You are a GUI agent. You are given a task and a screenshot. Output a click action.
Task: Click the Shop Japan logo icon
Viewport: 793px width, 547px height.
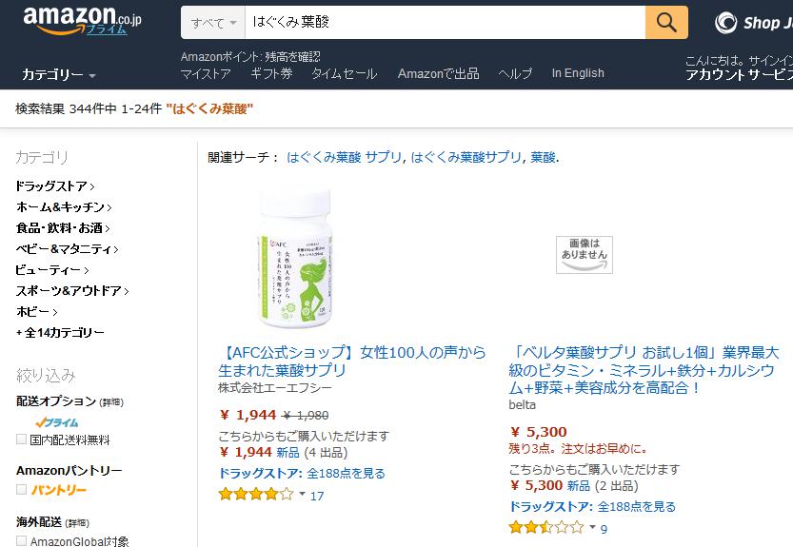pyautogui.click(x=725, y=23)
